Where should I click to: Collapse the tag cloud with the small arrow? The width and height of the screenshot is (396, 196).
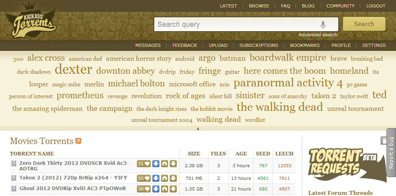click(198, 128)
